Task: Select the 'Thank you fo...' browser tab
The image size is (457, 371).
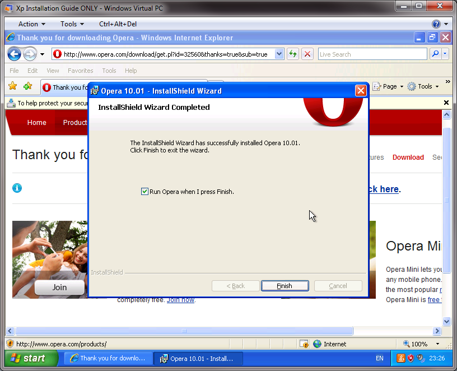Action: (x=64, y=87)
